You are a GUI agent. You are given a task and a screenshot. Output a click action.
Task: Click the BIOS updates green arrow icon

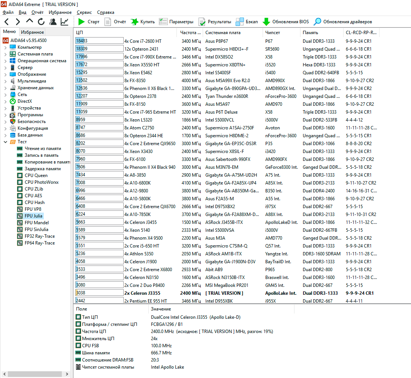click(x=266, y=22)
